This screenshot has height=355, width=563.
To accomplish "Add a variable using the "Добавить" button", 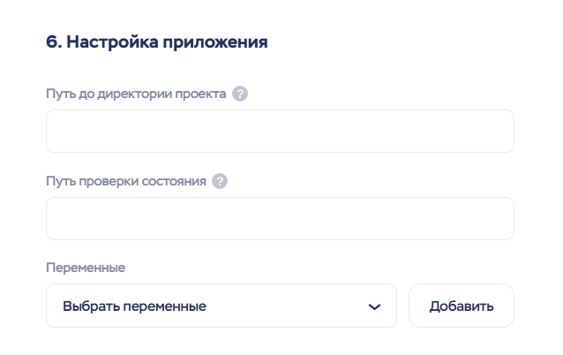I will [461, 306].
